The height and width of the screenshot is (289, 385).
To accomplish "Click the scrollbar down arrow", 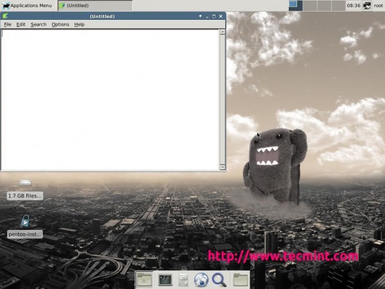I will (x=223, y=168).
